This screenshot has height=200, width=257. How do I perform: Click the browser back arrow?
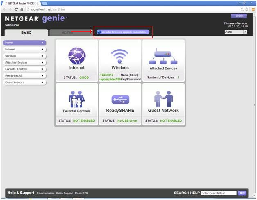pos(5,9)
